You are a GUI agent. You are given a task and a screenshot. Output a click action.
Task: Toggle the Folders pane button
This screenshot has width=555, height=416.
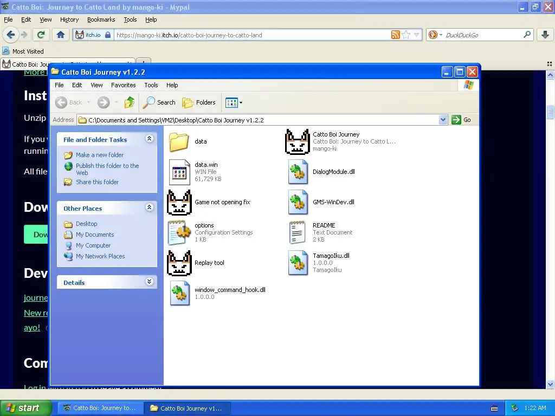tap(198, 102)
